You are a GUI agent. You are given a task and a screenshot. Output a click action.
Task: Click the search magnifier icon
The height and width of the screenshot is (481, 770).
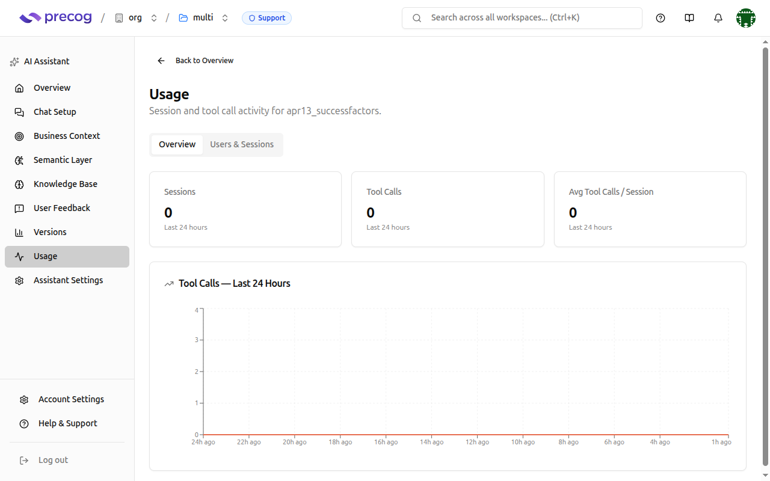[417, 18]
